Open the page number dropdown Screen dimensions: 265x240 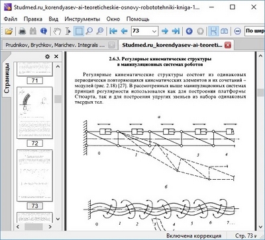[x=154, y=31]
